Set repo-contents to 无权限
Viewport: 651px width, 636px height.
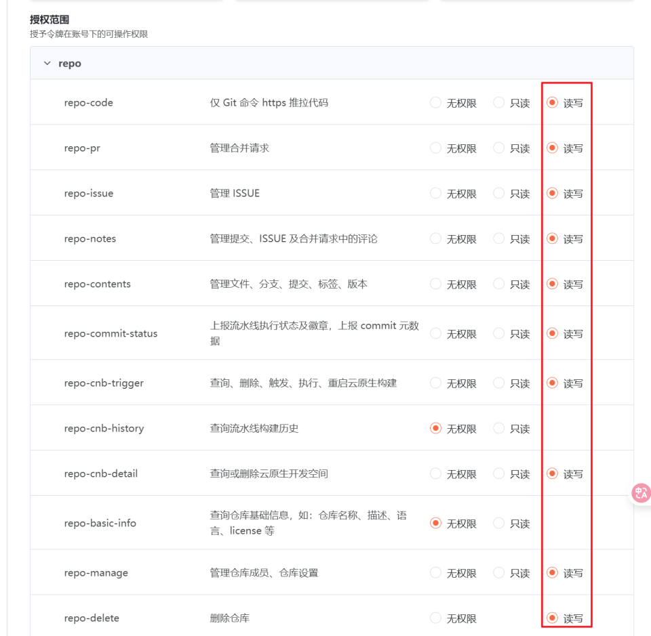(x=435, y=284)
